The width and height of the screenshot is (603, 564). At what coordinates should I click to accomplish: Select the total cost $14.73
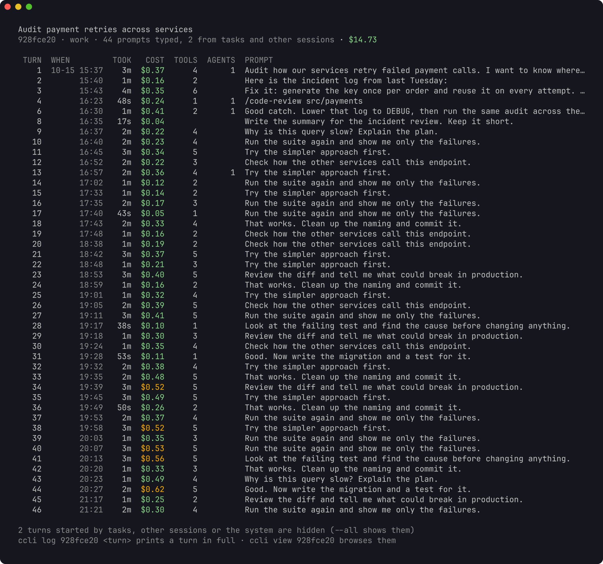362,40
